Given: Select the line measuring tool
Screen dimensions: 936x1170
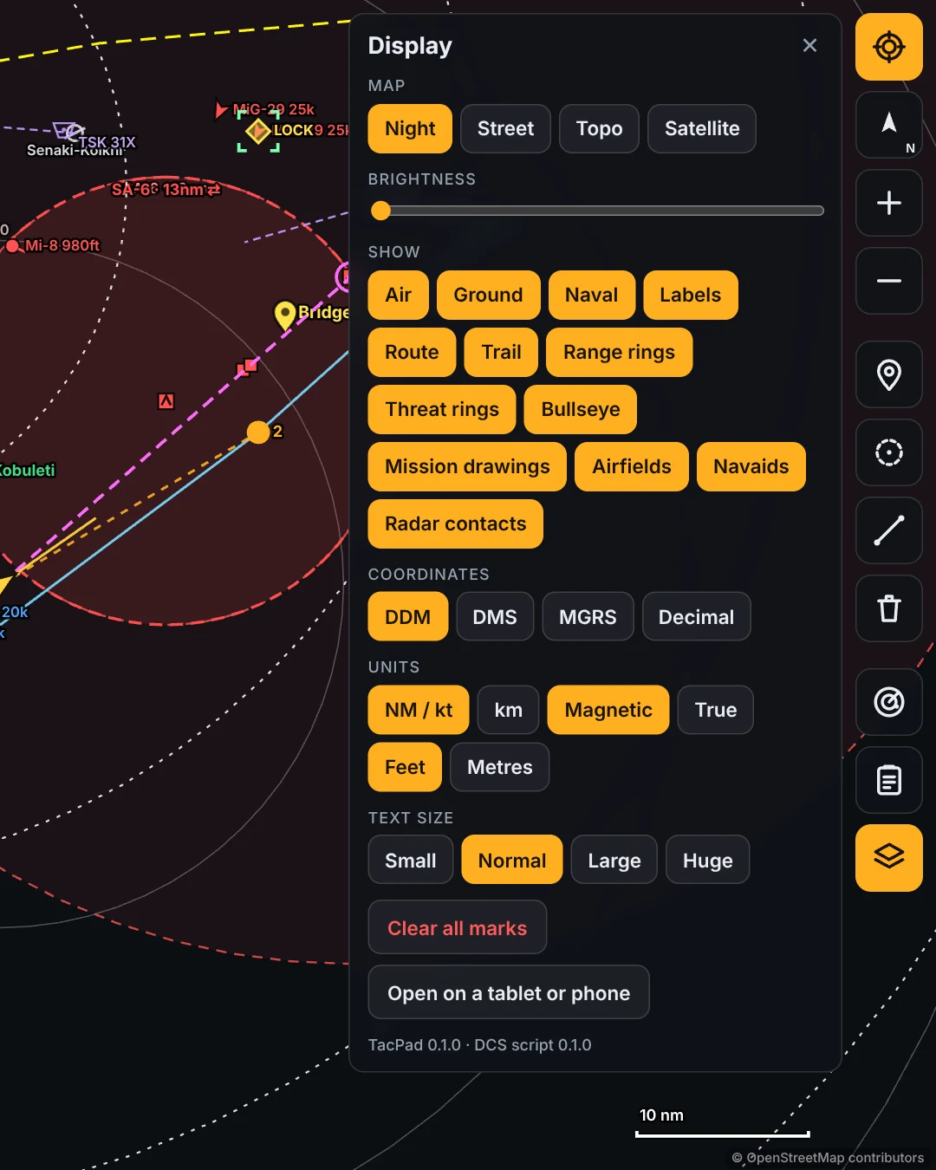Looking at the screenshot, I should click(x=889, y=530).
